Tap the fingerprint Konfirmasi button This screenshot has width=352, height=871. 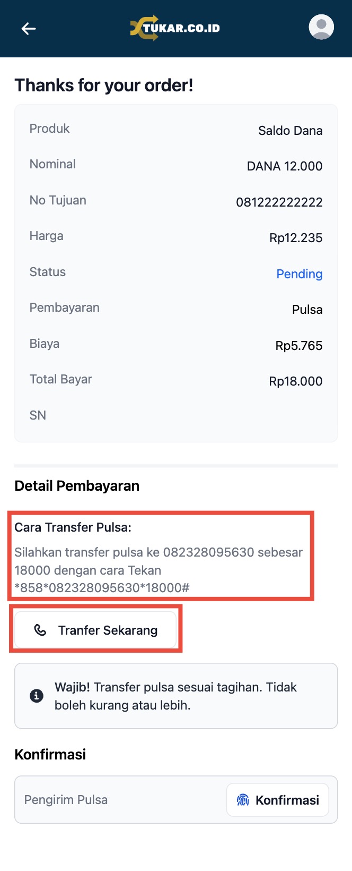pyautogui.click(x=278, y=800)
